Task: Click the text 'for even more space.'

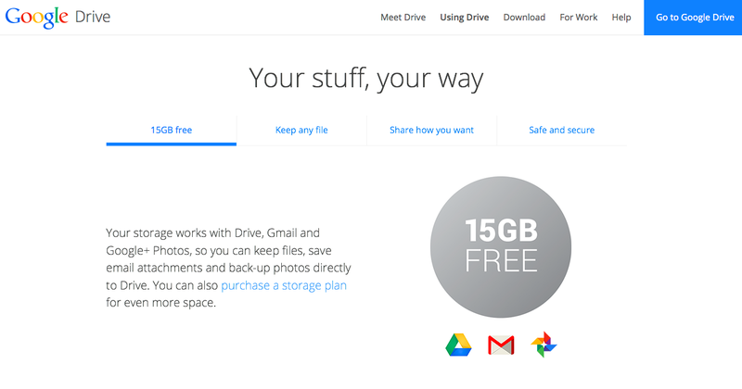Action: [160, 303]
